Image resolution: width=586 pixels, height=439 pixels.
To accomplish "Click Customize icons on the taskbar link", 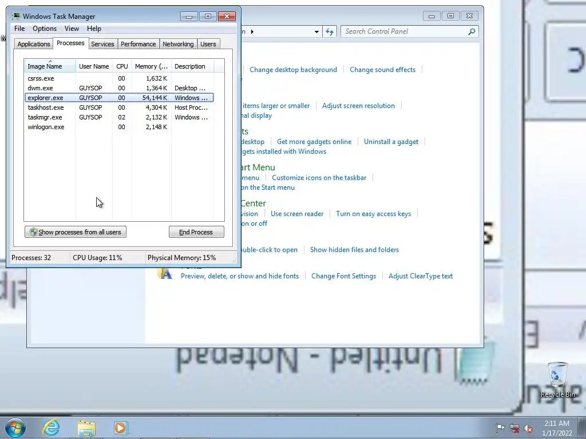I will pyautogui.click(x=319, y=178).
